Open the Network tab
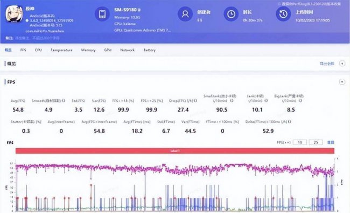The width and height of the screenshot is (350, 213). (127, 50)
